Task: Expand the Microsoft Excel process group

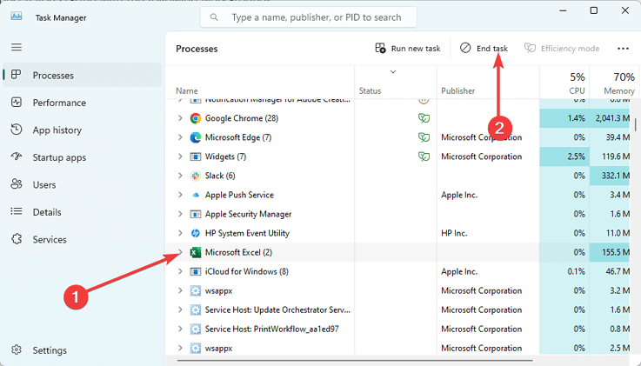Action: click(180, 252)
